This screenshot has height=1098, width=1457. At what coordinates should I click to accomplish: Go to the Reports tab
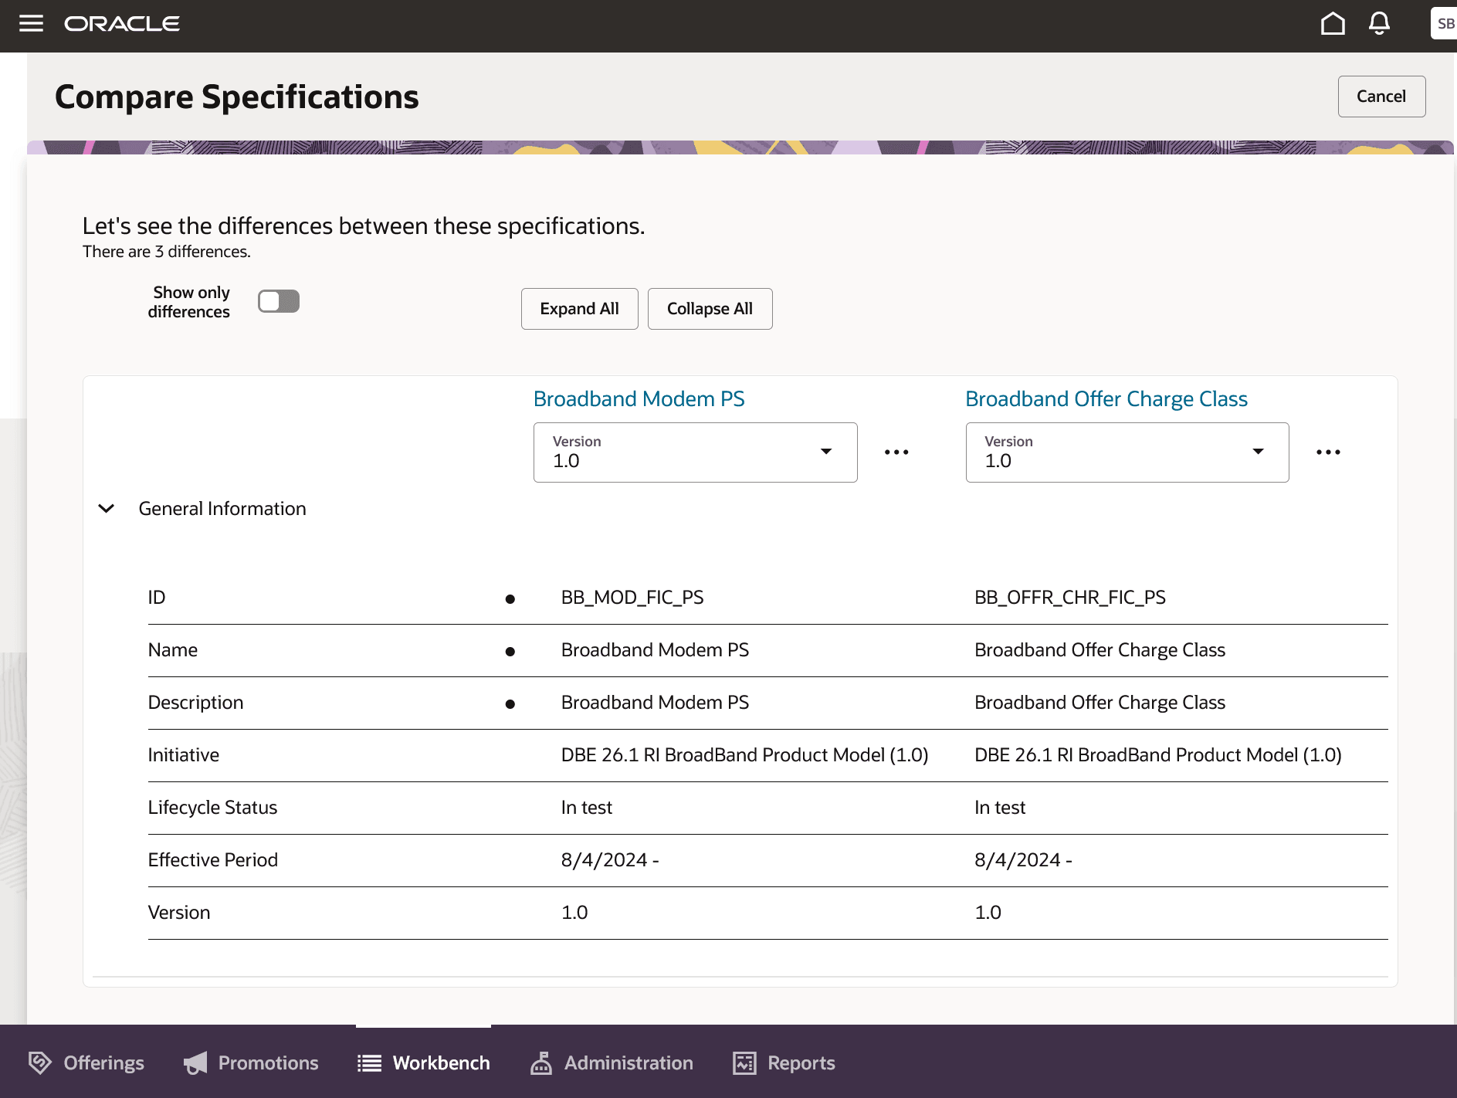[x=784, y=1063]
